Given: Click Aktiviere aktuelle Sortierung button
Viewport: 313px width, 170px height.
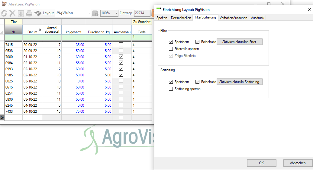Looking at the screenshot, I should [x=239, y=82].
